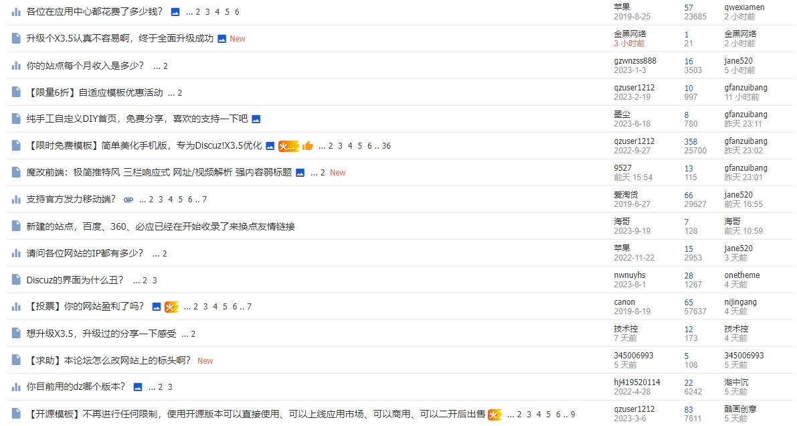Click the poll icon beside 请问各位网站的IP都有多少
The height and width of the screenshot is (426, 797).
(x=16, y=253)
